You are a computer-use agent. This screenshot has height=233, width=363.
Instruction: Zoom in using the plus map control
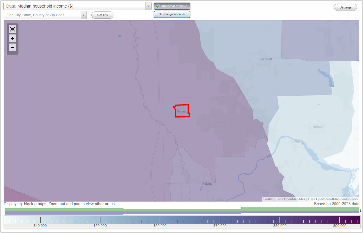pyautogui.click(x=12, y=38)
